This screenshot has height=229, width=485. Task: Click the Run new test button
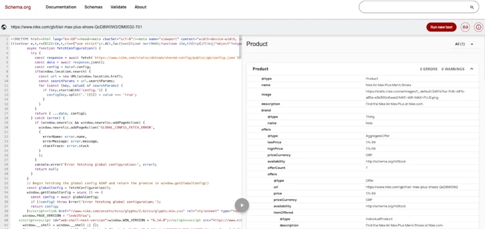441,27
